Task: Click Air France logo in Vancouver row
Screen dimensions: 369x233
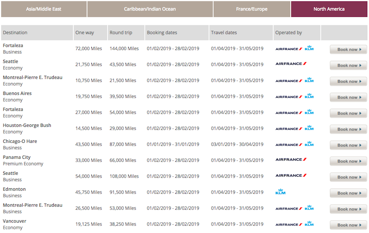Action: tap(289, 225)
